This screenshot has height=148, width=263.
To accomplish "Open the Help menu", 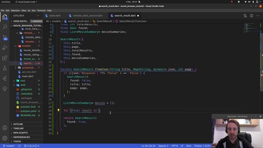I will [x=49, y=10].
